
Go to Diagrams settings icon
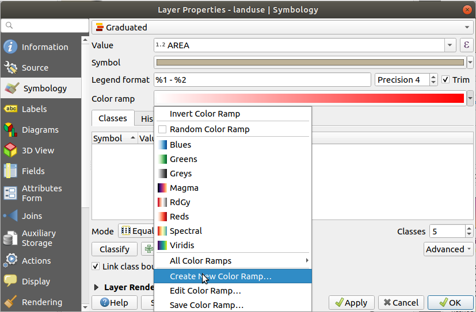[x=10, y=130]
